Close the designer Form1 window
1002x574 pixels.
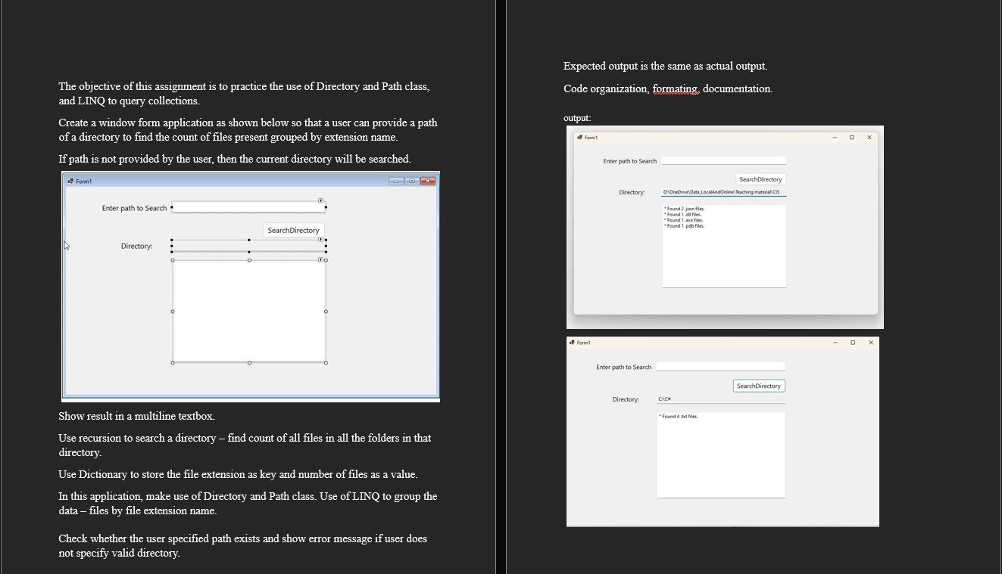(x=429, y=181)
